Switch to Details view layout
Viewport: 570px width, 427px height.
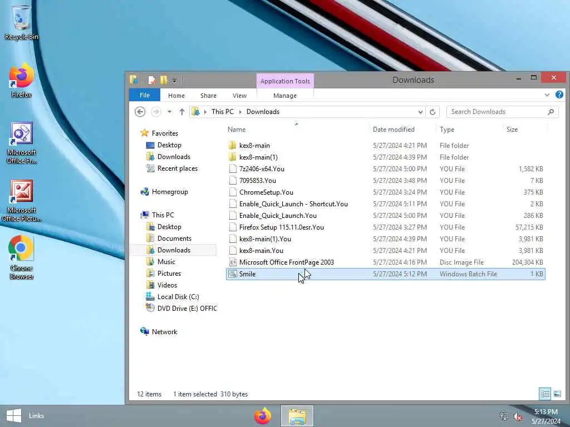[x=544, y=394]
